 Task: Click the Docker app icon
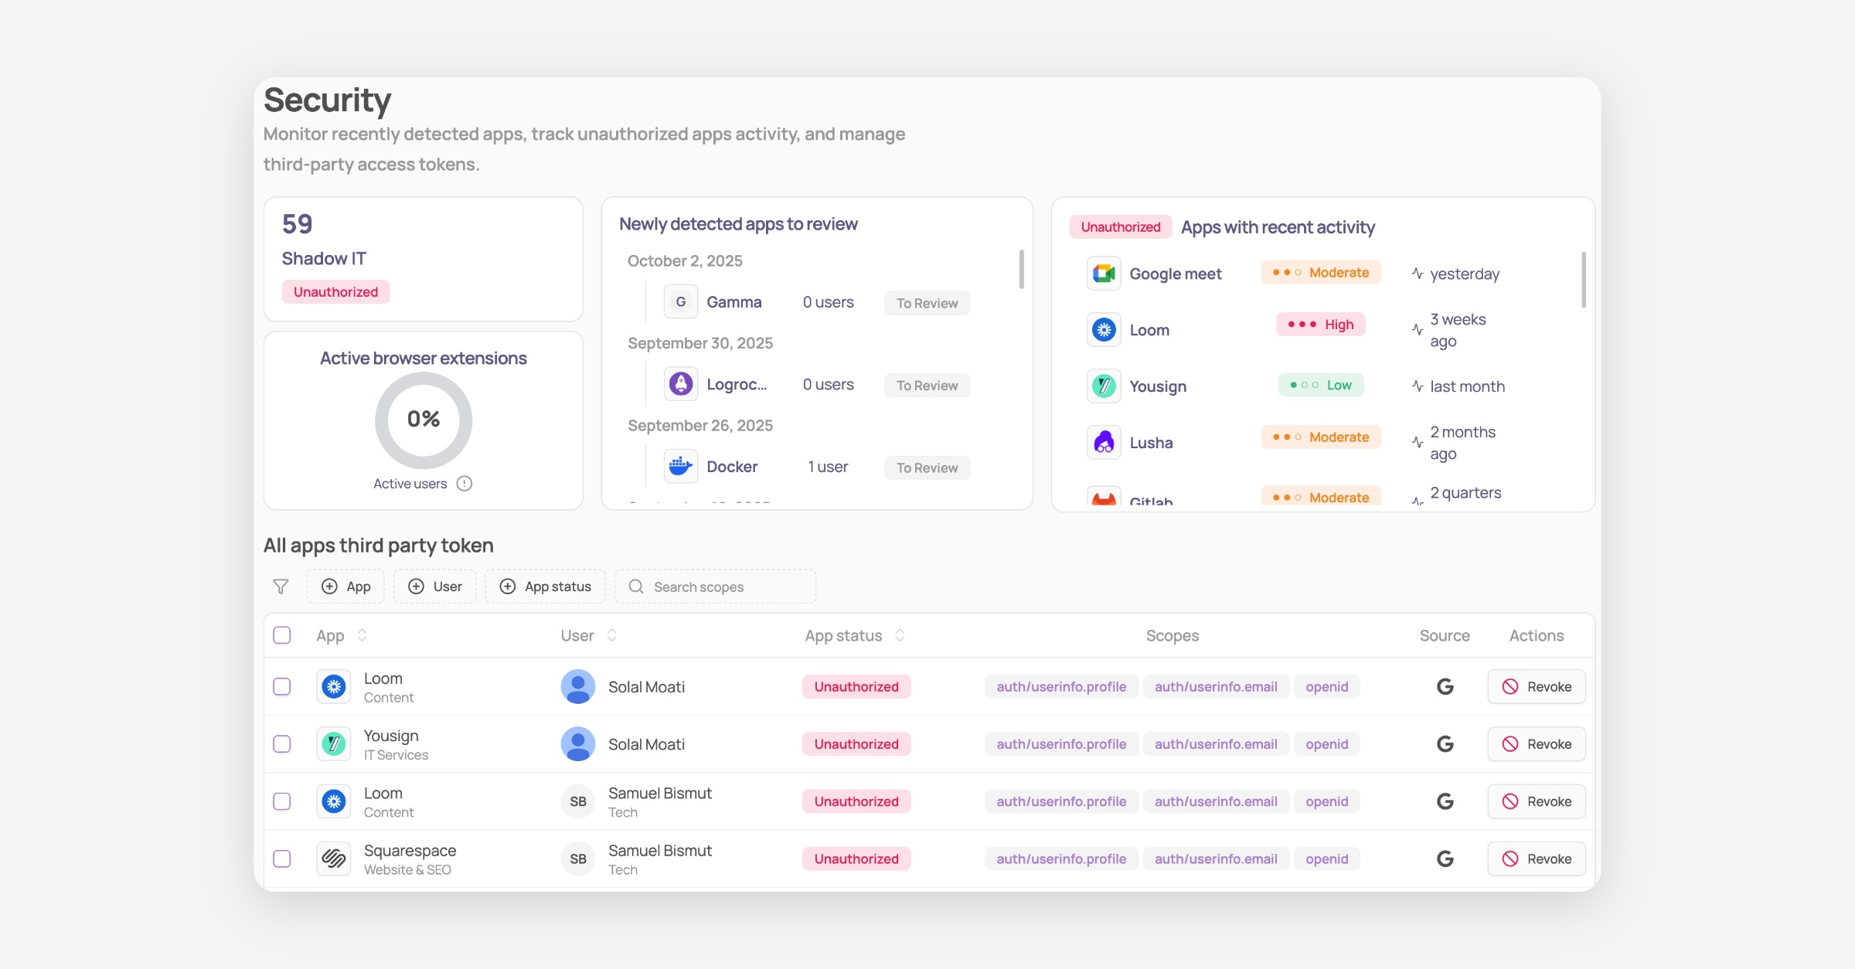click(x=680, y=467)
